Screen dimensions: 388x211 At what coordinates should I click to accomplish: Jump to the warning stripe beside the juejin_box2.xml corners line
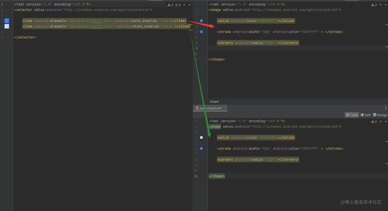pyautogui.click(x=386, y=163)
